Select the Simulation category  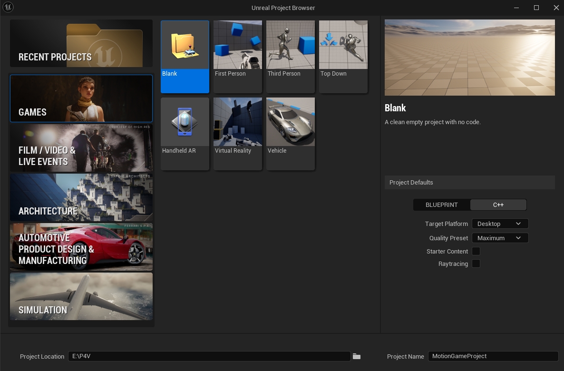[81, 296]
